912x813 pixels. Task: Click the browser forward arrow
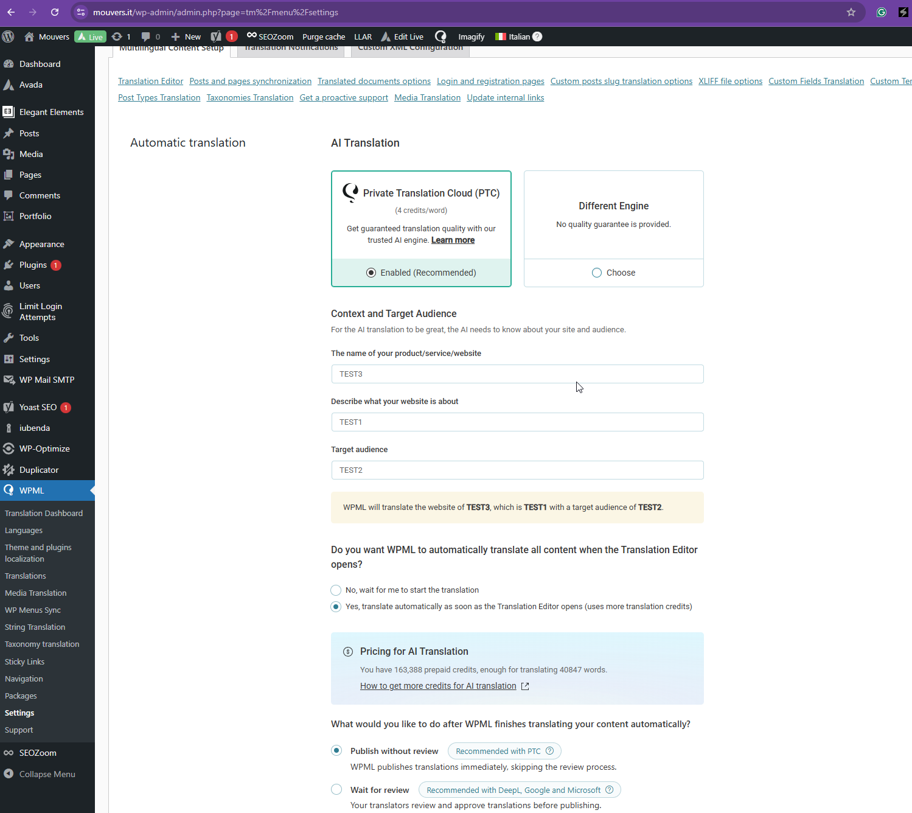[33, 12]
